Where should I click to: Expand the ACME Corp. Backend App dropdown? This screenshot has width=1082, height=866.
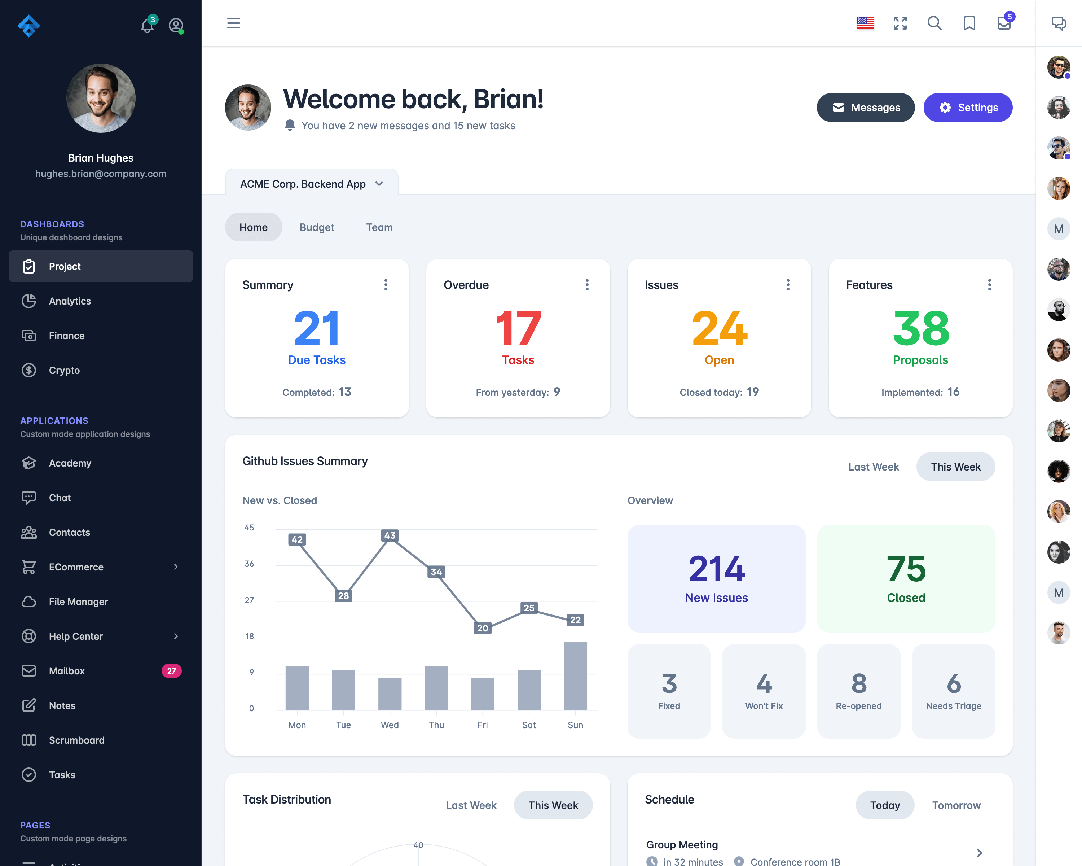pos(380,184)
